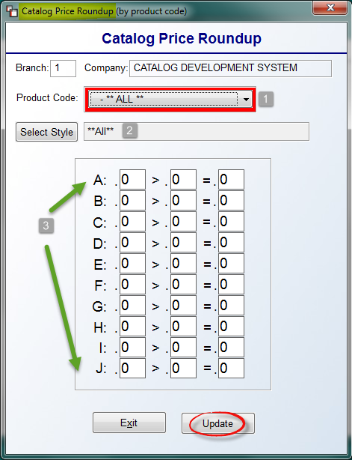
Task: Click row E greater-than threshold field
Action: (183, 264)
